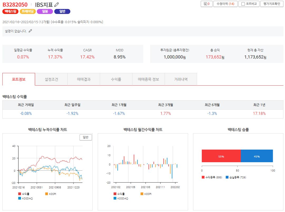Click 현재 총 자산 value 1,173,652원
This screenshot has width=285, height=212.
tap(255, 57)
